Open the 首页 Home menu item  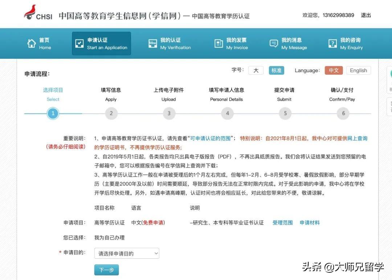tap(39, 44)
